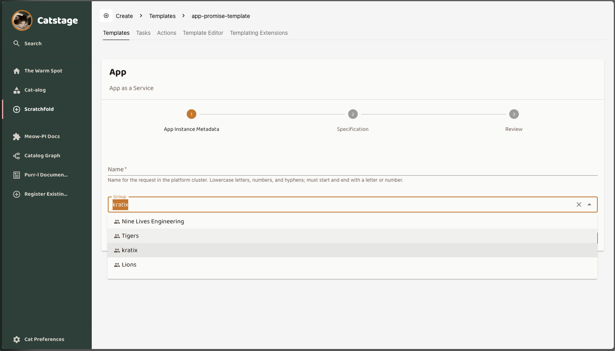The width and height of the screenshot is (615, 351).
Task: Click the Meow-PI Docs puzzle icon
Action: tap(16, 136)
